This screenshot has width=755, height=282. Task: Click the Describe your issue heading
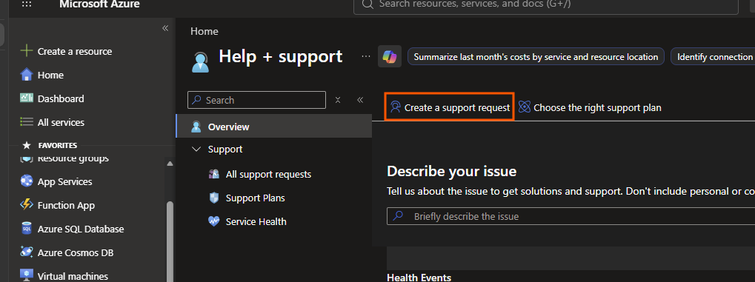452,171
